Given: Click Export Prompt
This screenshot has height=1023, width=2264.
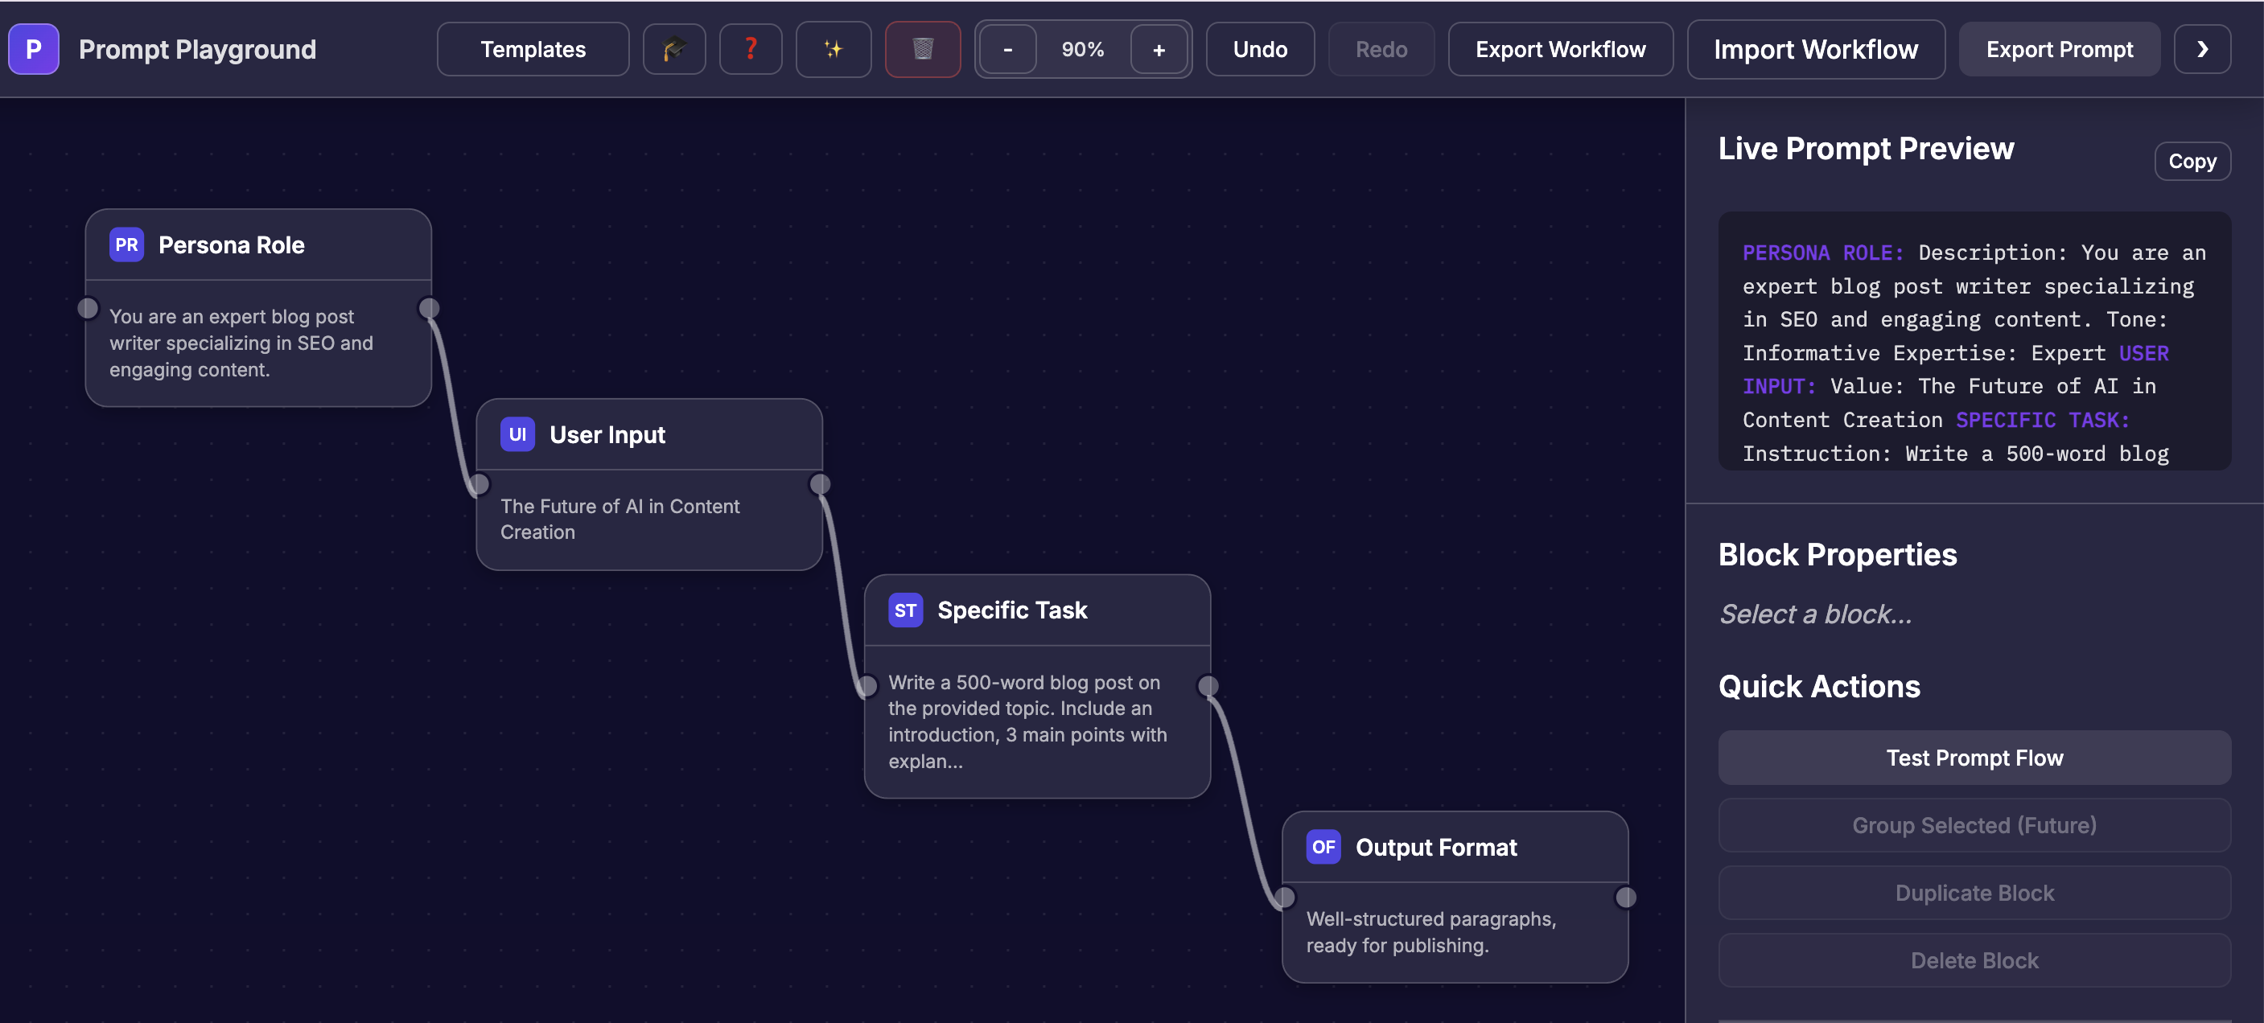Looking at the screenshot, I should (x=2059, y=49).
